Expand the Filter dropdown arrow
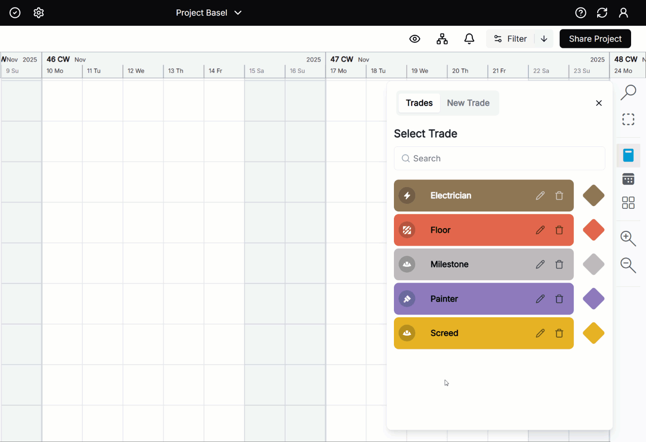This screenshot has height=442, width=646. (544, 39)
